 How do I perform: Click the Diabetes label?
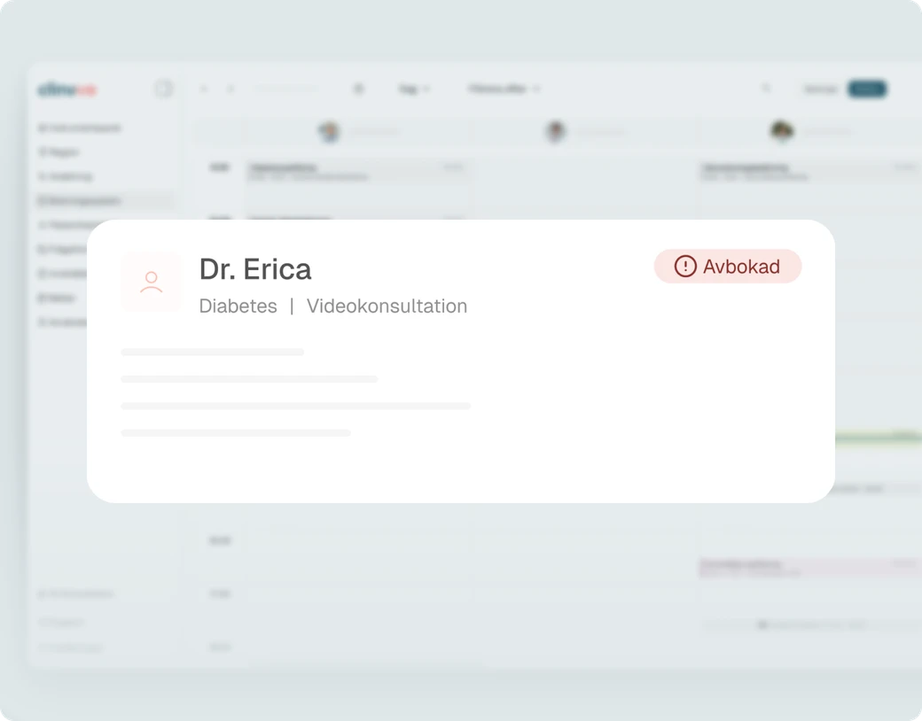pyautogui.click(x=238, y=306)
